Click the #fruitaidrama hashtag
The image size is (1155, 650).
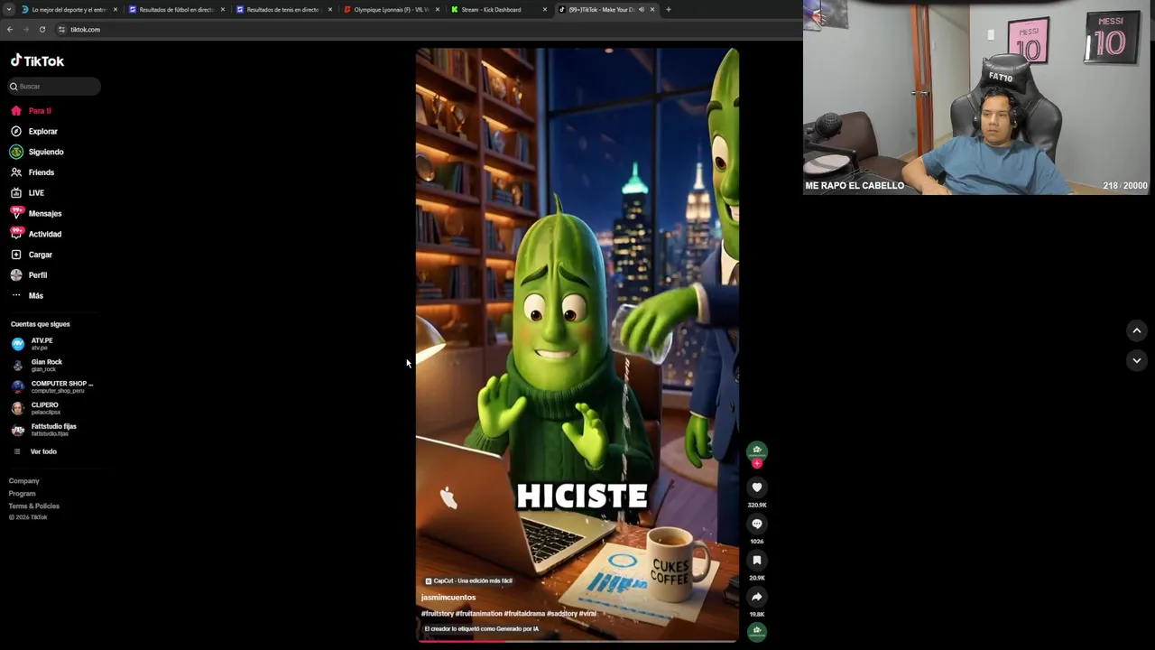coord(524,614)
